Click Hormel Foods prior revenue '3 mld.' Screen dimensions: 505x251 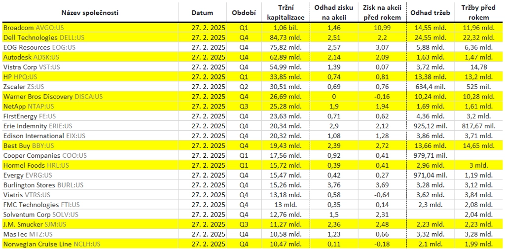coord(477,165)
